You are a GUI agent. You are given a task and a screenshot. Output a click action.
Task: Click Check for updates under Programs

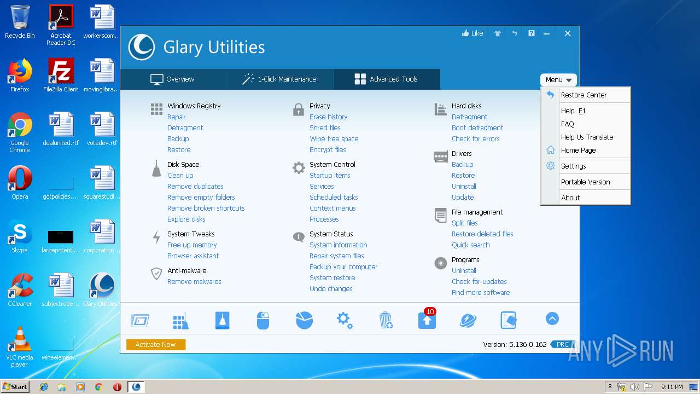pyautogui.click(x=479, y=282)
